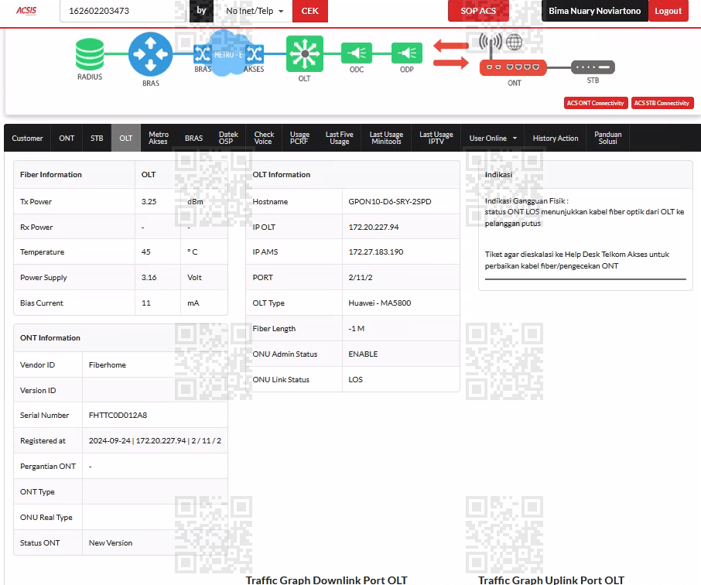701x585 pixels.
Task: Open the Customer tab
Action: pos(27,139)
